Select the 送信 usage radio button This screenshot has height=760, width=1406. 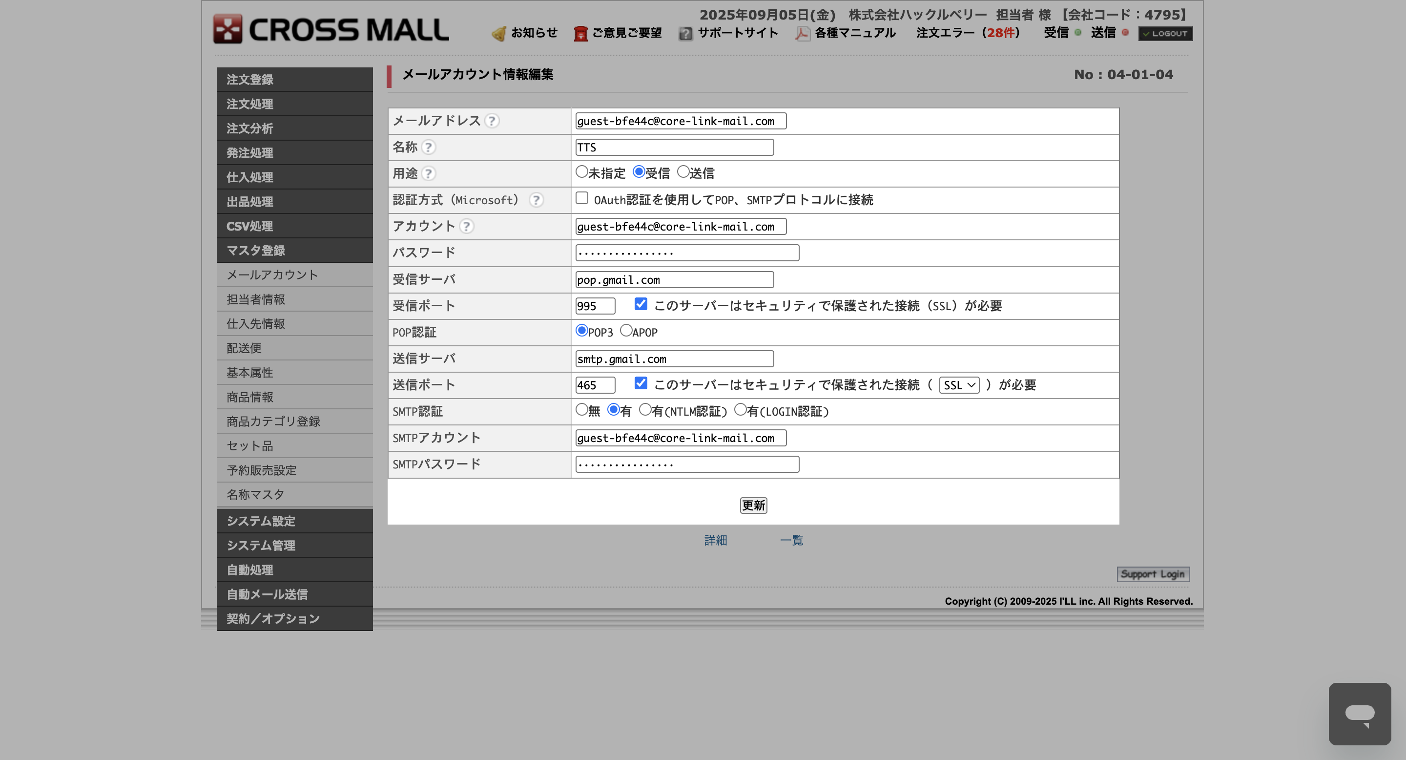tap(683, 172)
